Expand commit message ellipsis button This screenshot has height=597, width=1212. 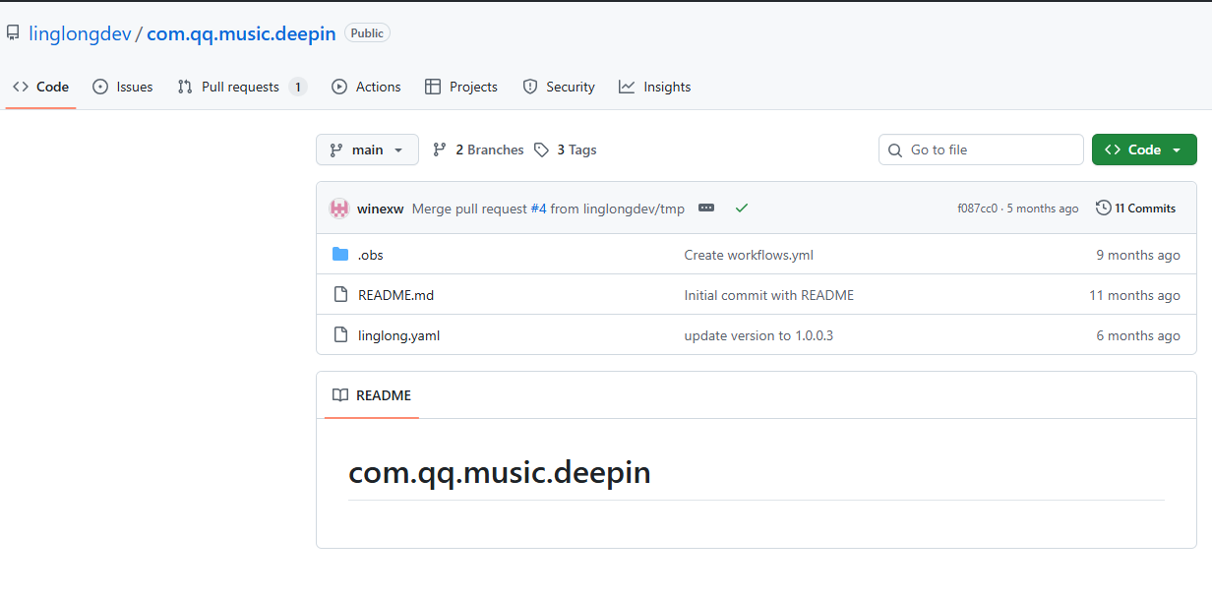pyautogui.click(x=705, y=209)
